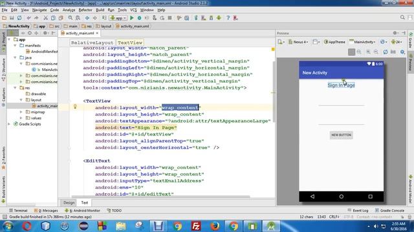Click the Sign In Page text in preview
414x232 pixels.
341,85
